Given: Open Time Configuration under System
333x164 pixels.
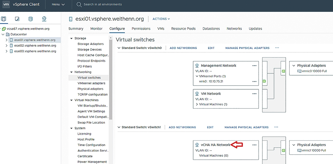Looking at the screenshot, I should [x=91, y=145].
